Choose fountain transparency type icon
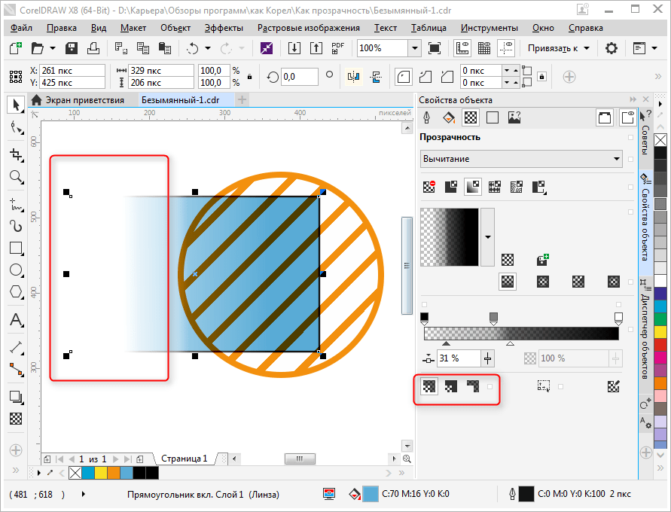This screenshot has height=512, width=671. pos(472,186)
